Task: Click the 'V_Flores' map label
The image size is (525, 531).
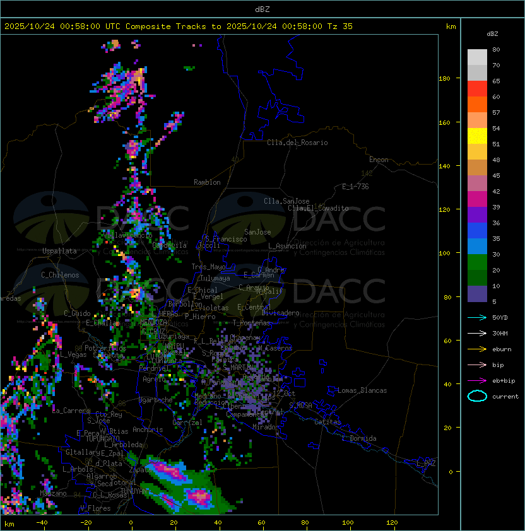Action: click(95, 508)
